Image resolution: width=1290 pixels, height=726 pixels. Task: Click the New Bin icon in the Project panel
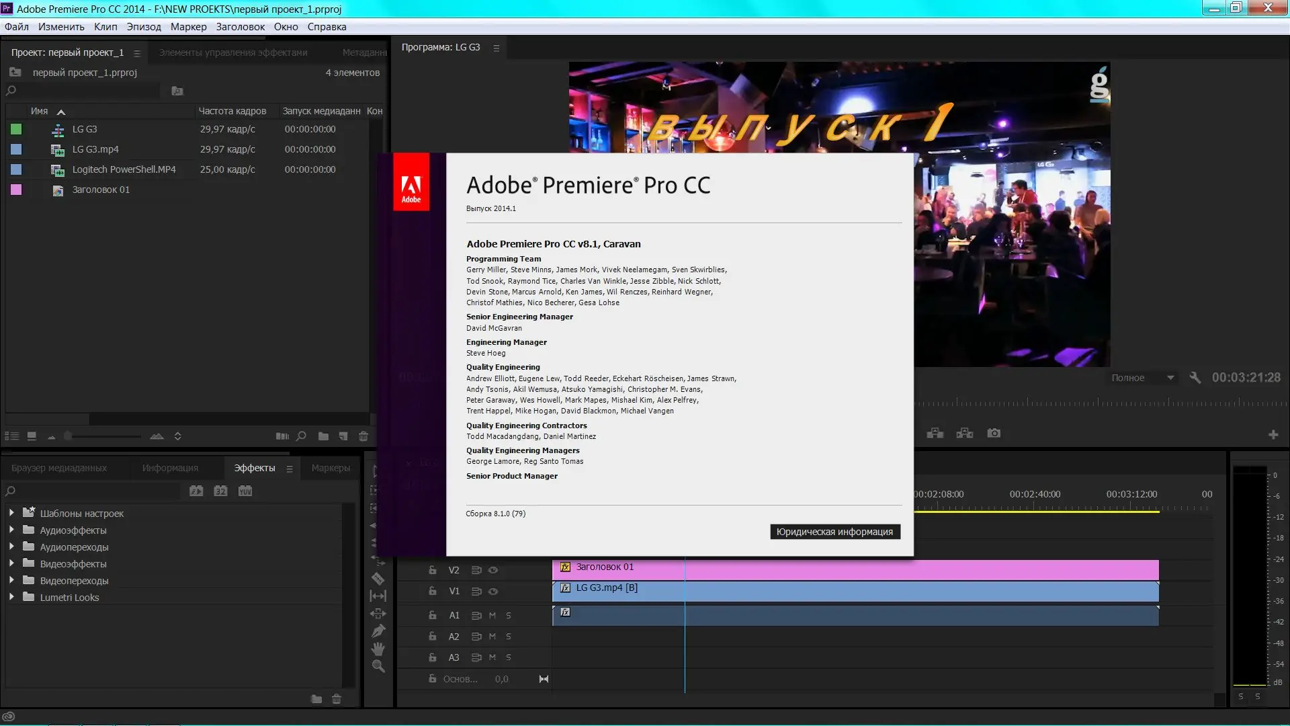coord(323,436)
